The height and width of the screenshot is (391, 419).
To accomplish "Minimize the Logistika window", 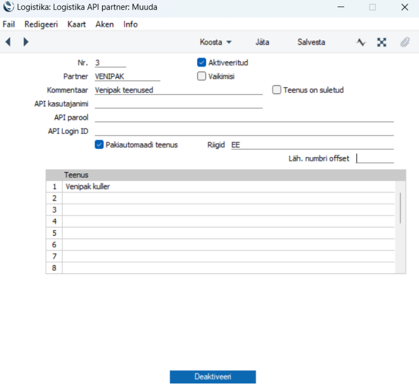I will (x=341, y=7).
